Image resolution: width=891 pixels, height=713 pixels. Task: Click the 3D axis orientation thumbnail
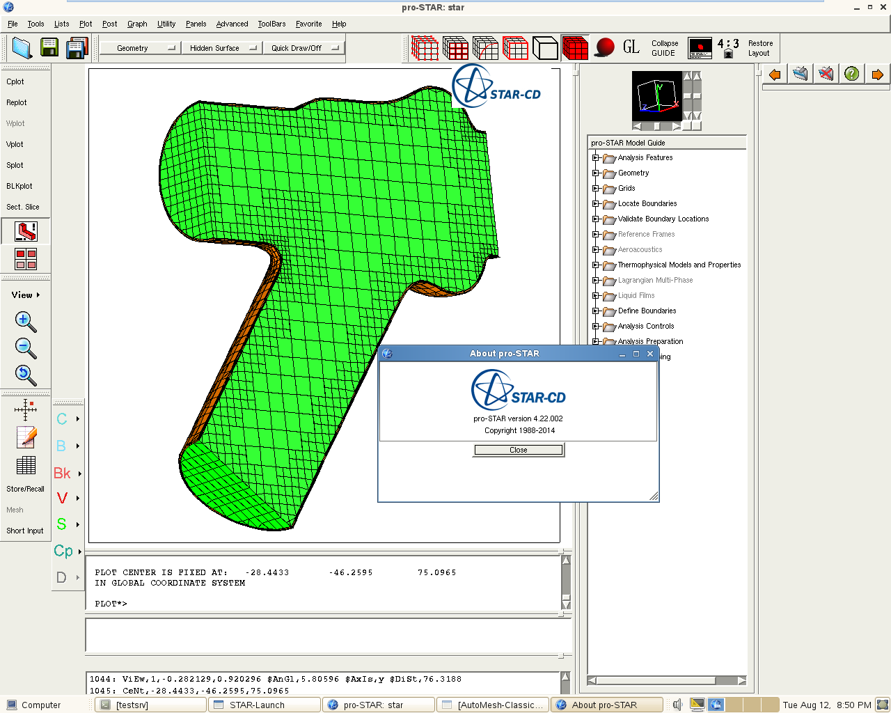point(656,96)
